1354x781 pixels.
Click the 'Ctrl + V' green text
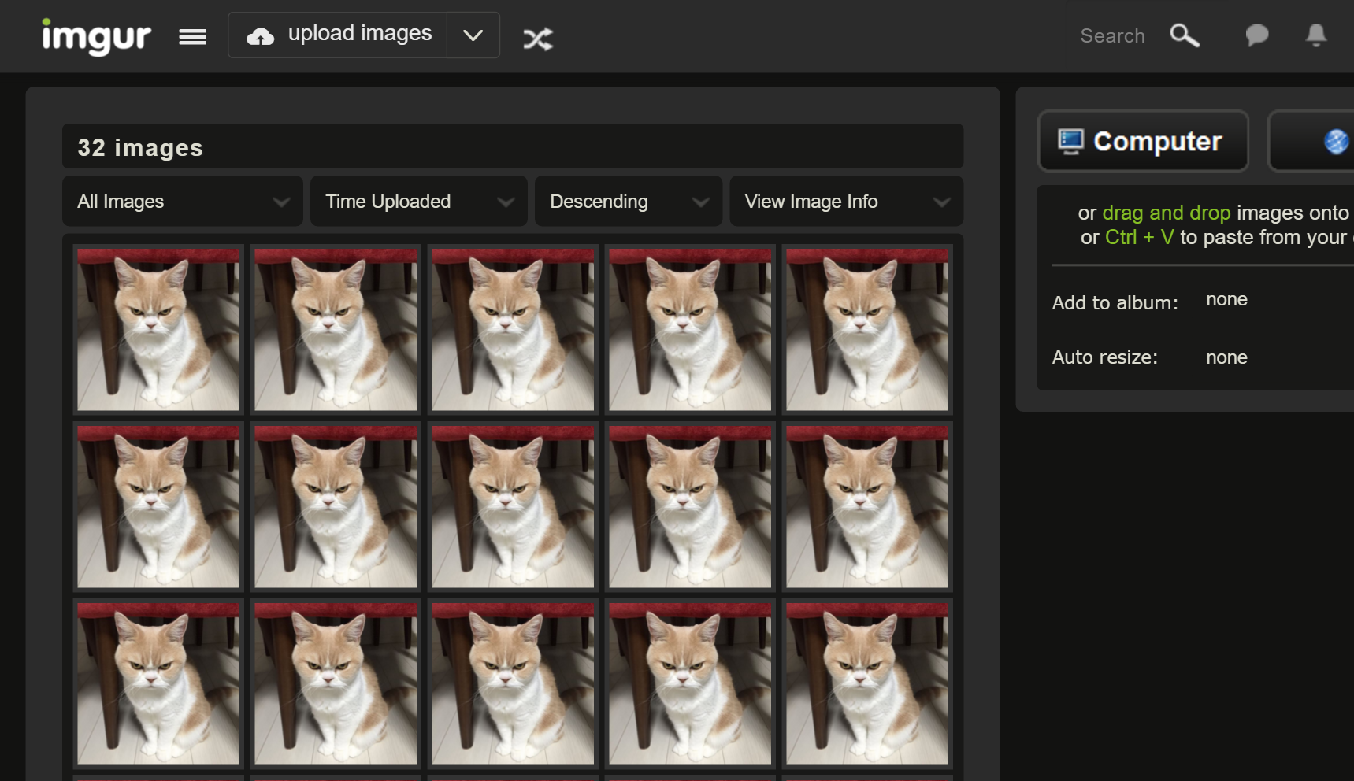tap(1139, 237)
